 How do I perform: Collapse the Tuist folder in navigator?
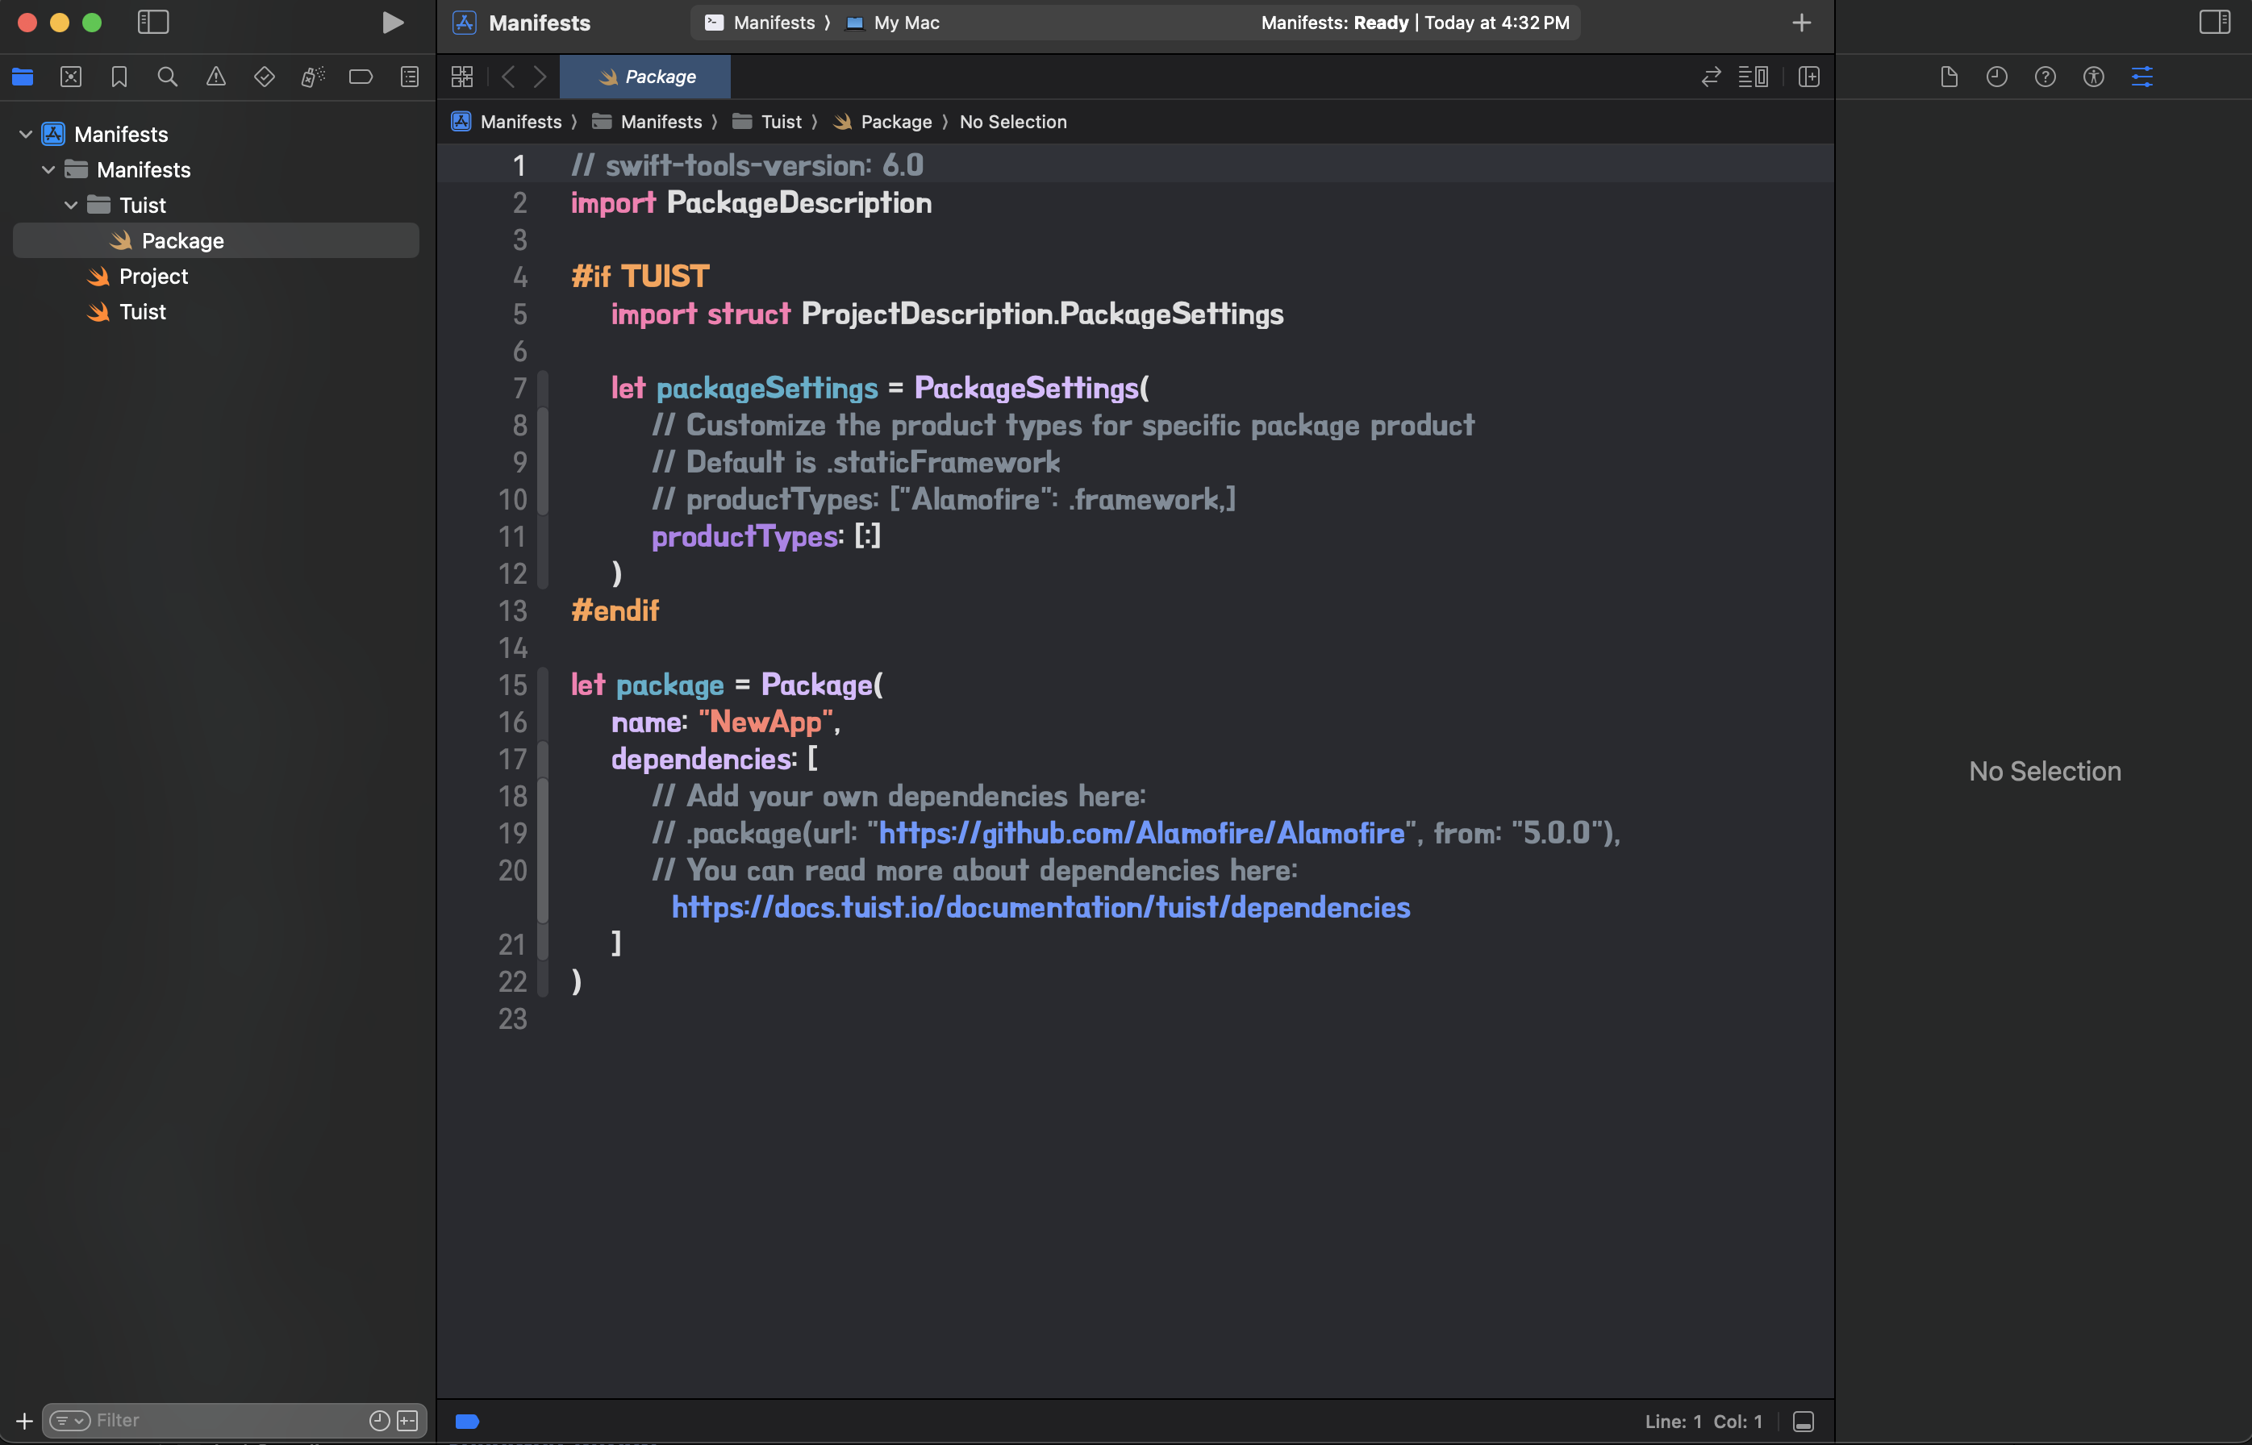(x=70, y=206)
